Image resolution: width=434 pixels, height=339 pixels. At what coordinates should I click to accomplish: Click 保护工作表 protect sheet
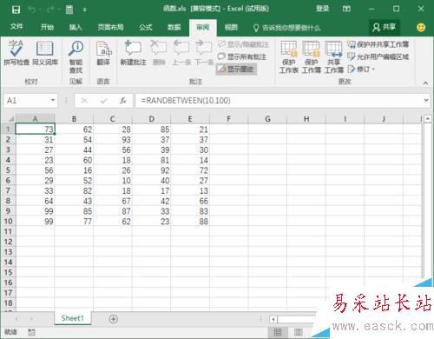pyautogui.click(x=289, y=57)
